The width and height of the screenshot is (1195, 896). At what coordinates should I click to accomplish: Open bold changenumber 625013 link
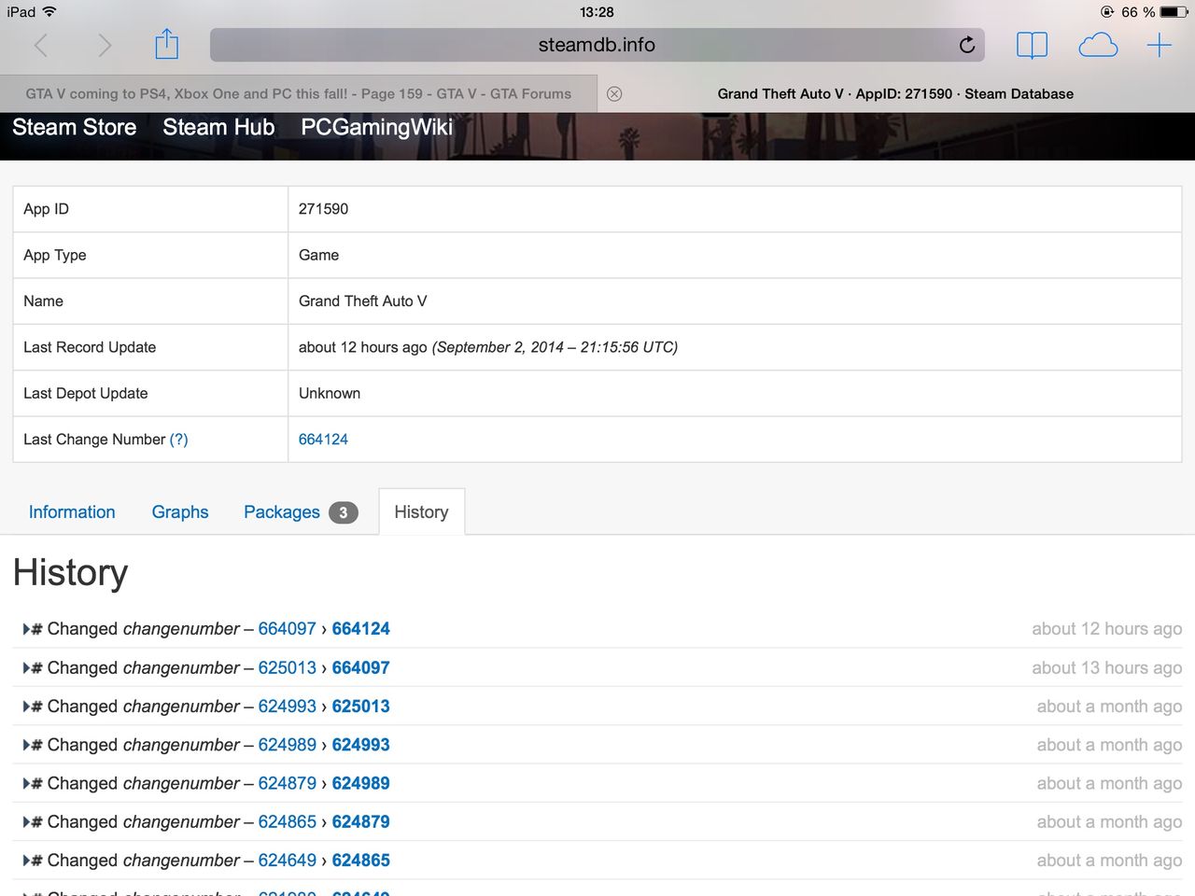360,707
